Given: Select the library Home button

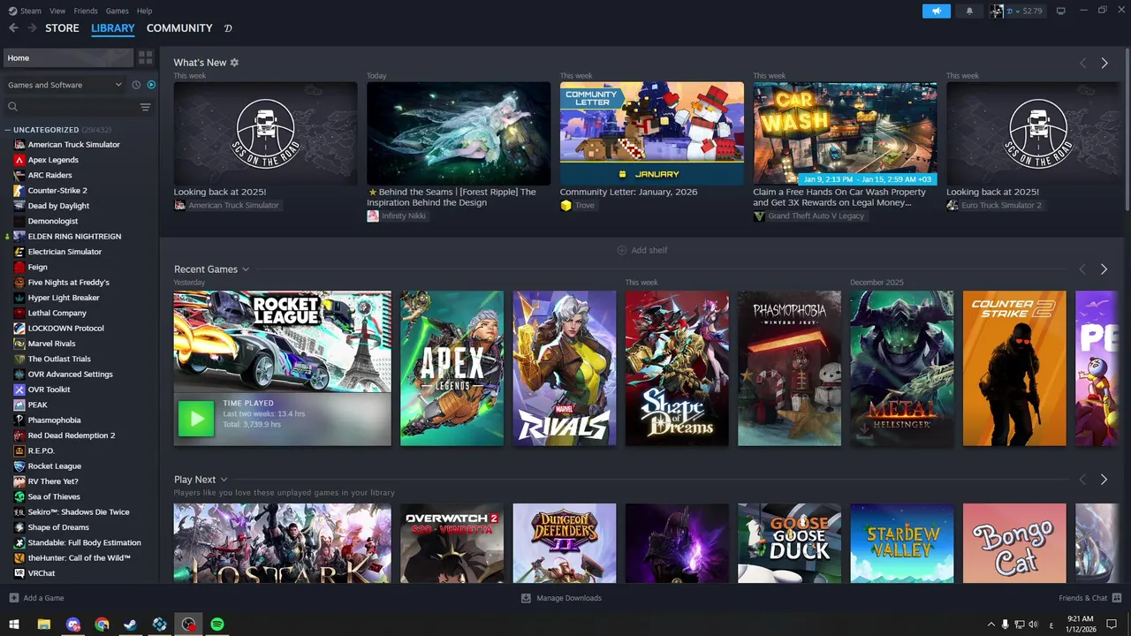Looking at the screenshot, I should (67, 57).
